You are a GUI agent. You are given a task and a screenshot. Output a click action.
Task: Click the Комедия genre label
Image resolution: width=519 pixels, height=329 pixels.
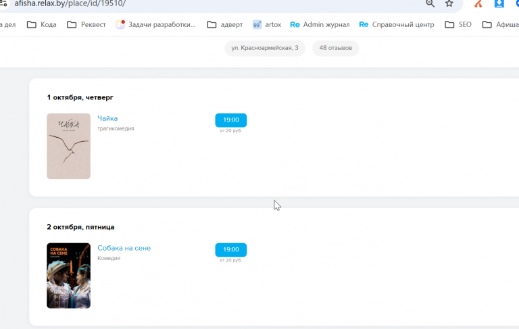coord(109,258)
